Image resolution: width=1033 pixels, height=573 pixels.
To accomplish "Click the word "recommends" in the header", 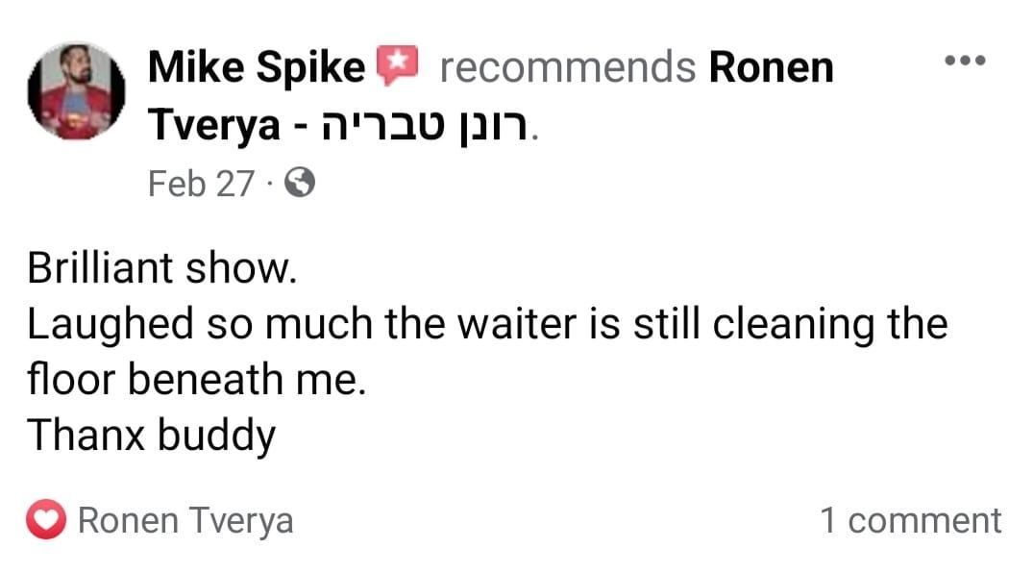I will click(567, 68).
